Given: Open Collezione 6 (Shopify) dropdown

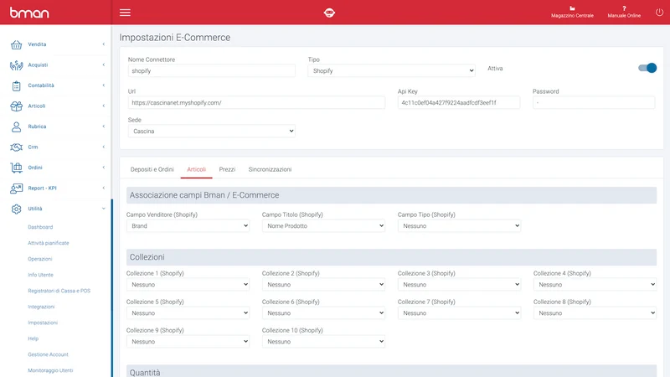Looking at the screenshot, I should point(323,312).
